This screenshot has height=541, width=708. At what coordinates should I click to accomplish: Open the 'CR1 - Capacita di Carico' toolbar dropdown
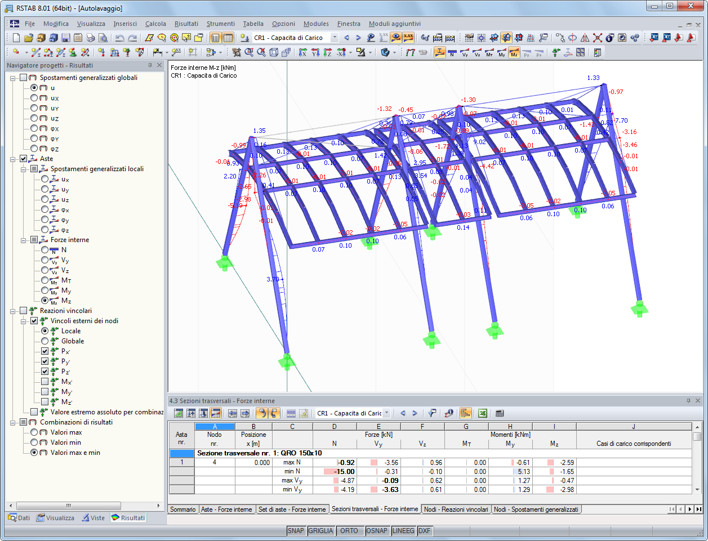tap(334, 38)
